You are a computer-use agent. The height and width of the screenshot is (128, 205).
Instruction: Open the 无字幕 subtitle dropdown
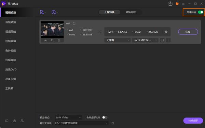click(118, 40)
